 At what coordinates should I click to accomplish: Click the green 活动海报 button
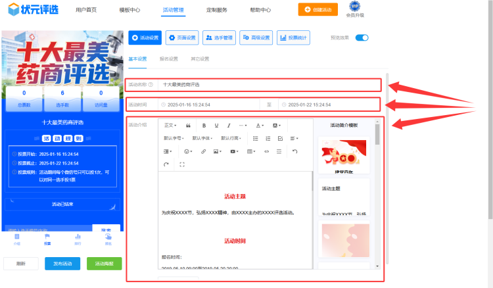click(105, 264)
